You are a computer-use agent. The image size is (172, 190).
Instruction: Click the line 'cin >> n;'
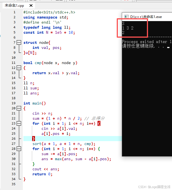(42, 114)
